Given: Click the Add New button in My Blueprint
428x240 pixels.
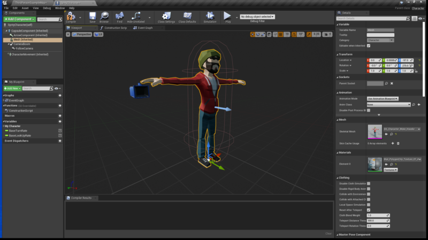Looking at the screenshot, I should click(12, 88).
